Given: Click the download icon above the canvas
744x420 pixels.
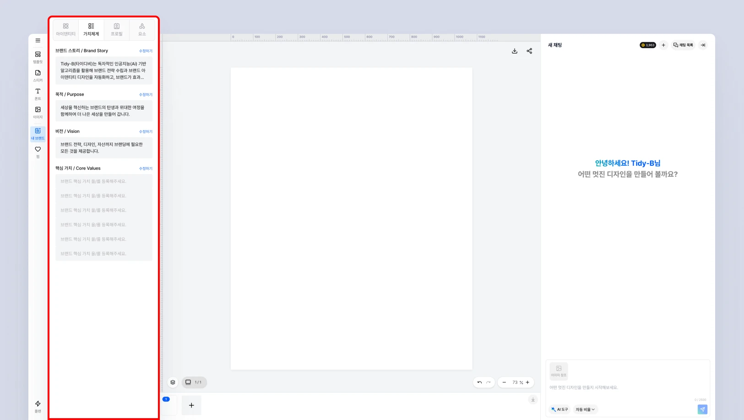Looking at the screenshot, I should [515, 51].
